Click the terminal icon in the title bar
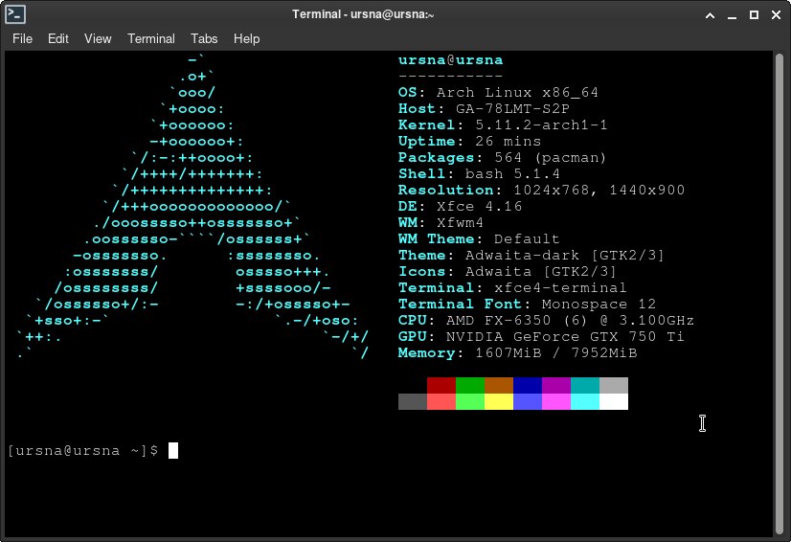 [x=15, y=14]
